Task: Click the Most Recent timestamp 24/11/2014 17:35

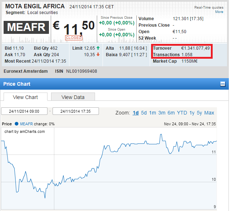Action: click(x=49, y=61)
